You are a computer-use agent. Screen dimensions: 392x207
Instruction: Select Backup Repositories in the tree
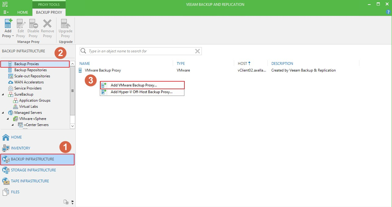click(x=30, y=70)
